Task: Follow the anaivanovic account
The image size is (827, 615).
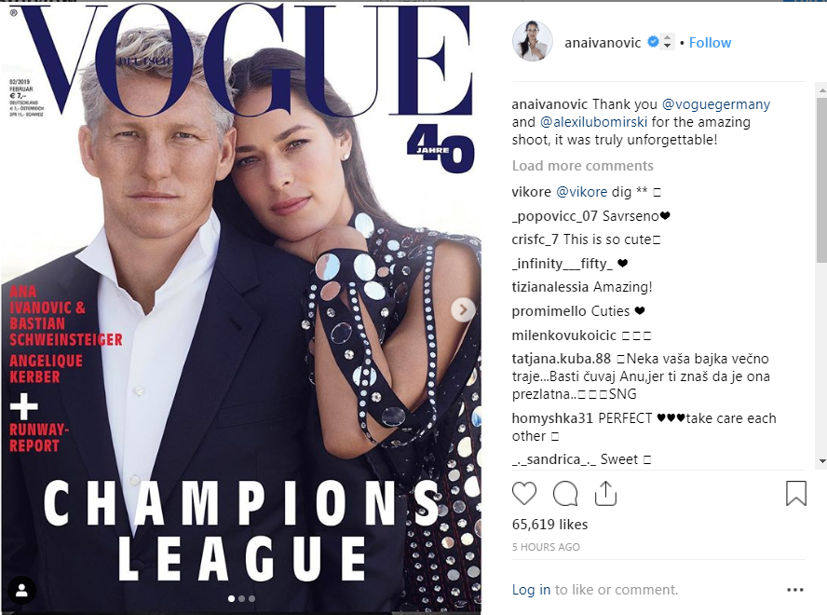Action: [710, 43]
